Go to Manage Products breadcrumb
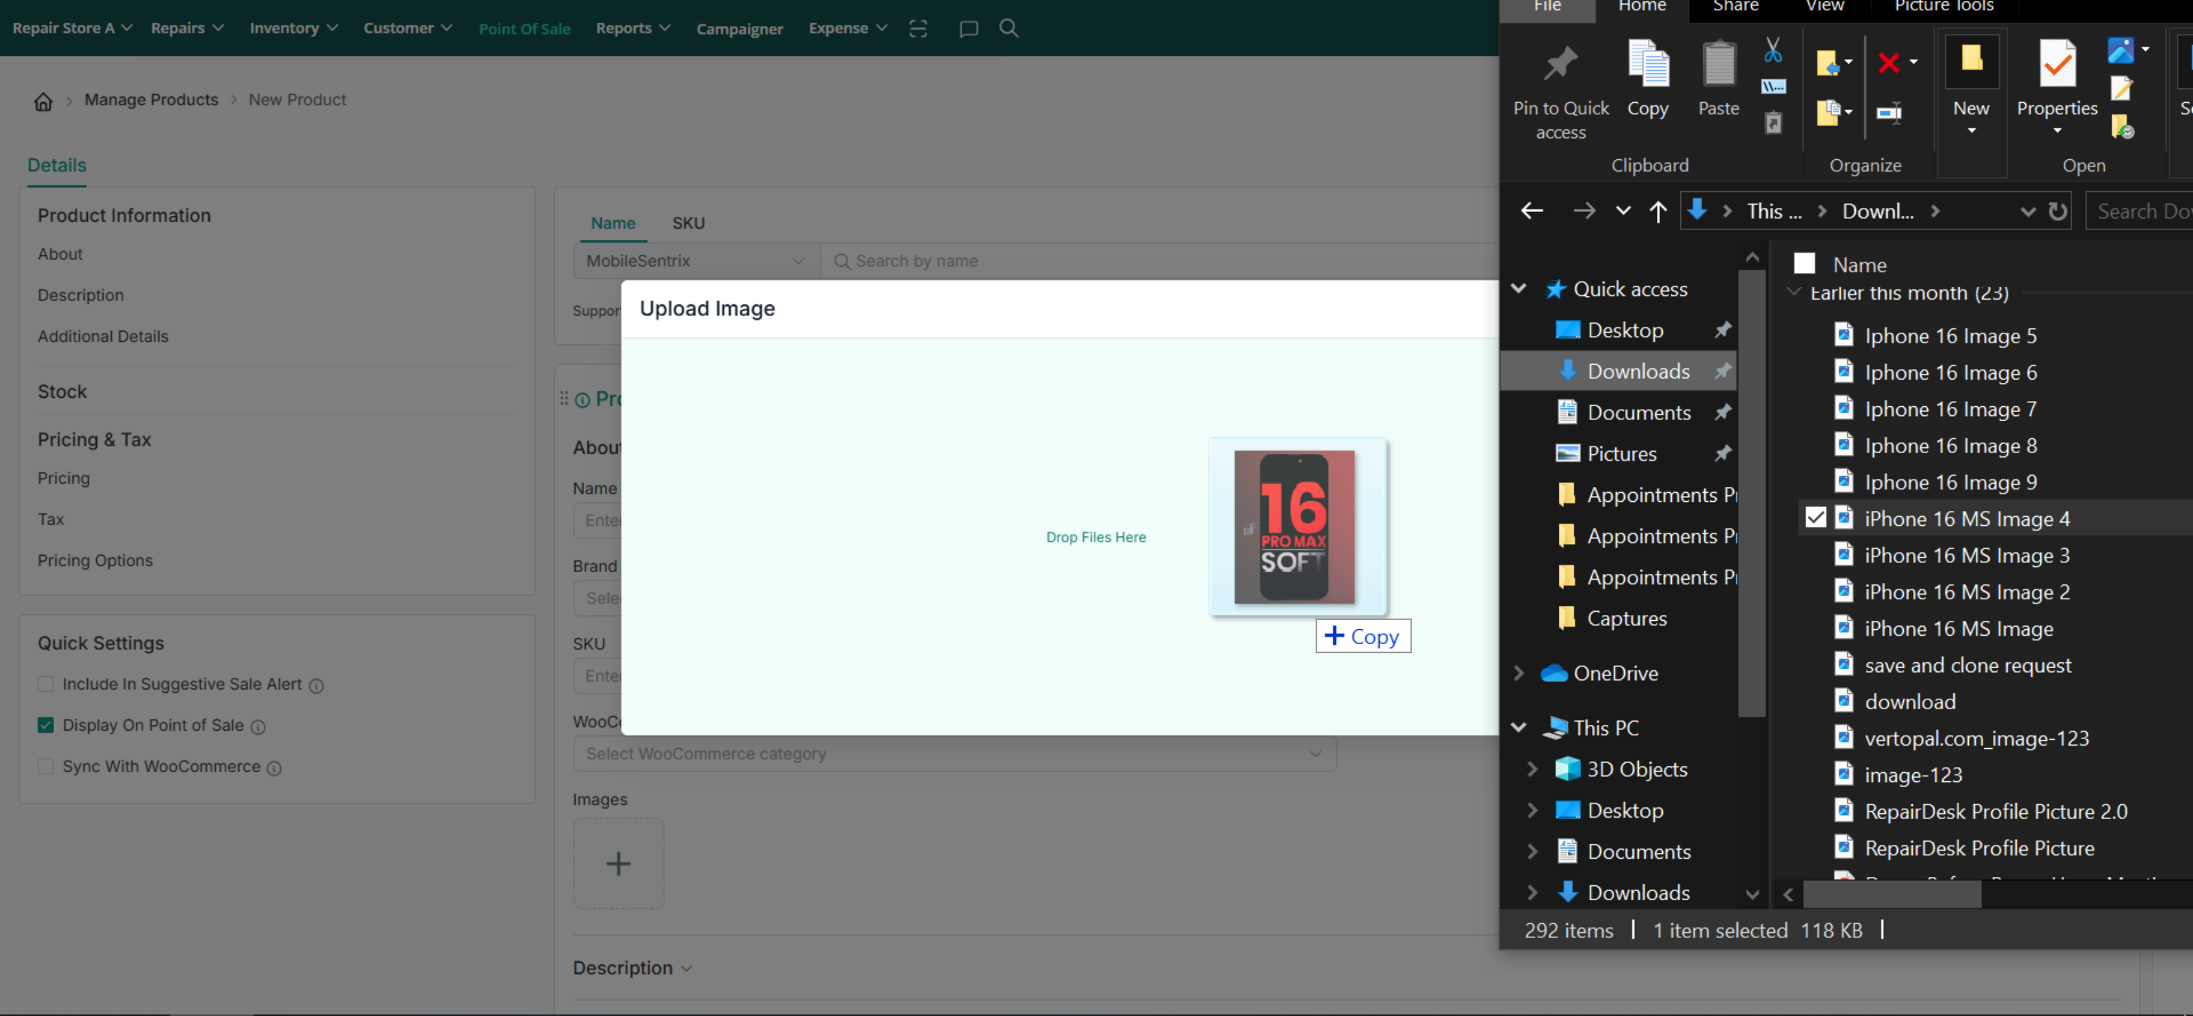The height and width of the screenshot is (1016, 2193). (x=151, y=99)
